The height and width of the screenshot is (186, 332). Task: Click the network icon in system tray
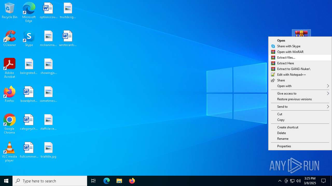(x=292, y=181)
